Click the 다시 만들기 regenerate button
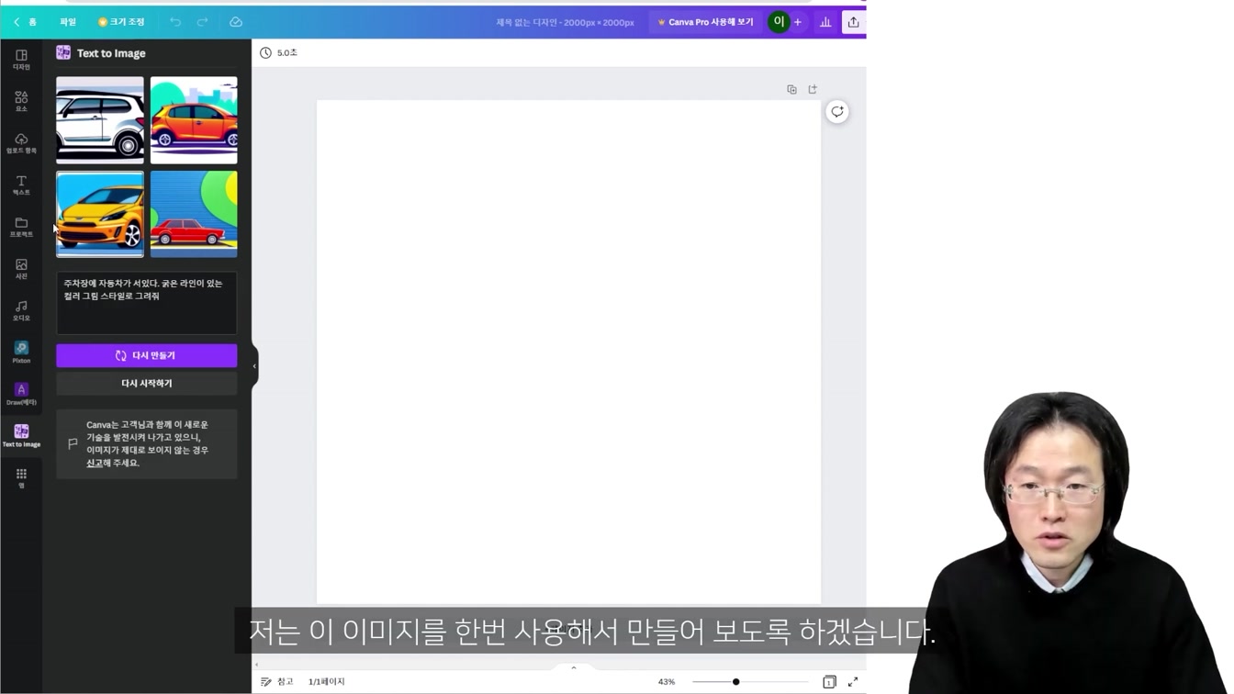 click(x=147, y=355)
